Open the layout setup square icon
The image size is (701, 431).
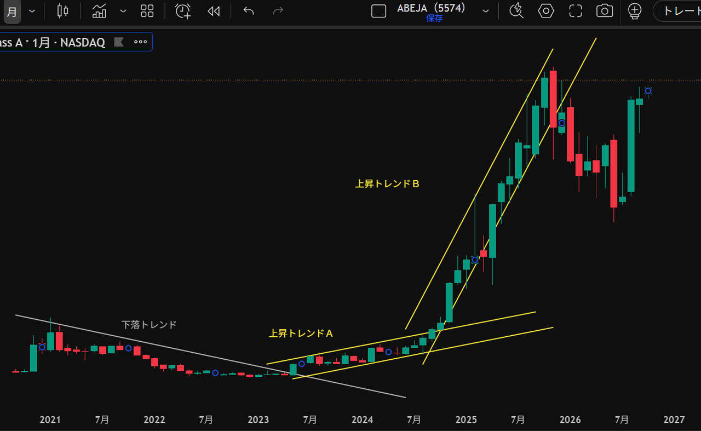tap(378, 11)
